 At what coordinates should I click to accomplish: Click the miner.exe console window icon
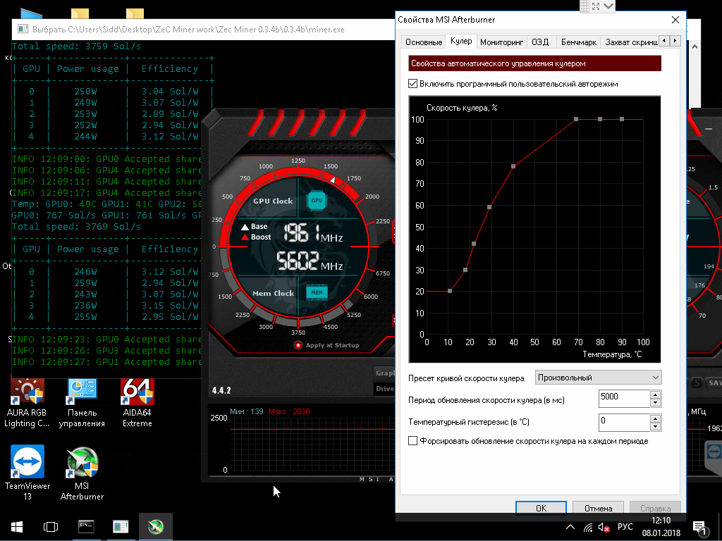point(23,29)
